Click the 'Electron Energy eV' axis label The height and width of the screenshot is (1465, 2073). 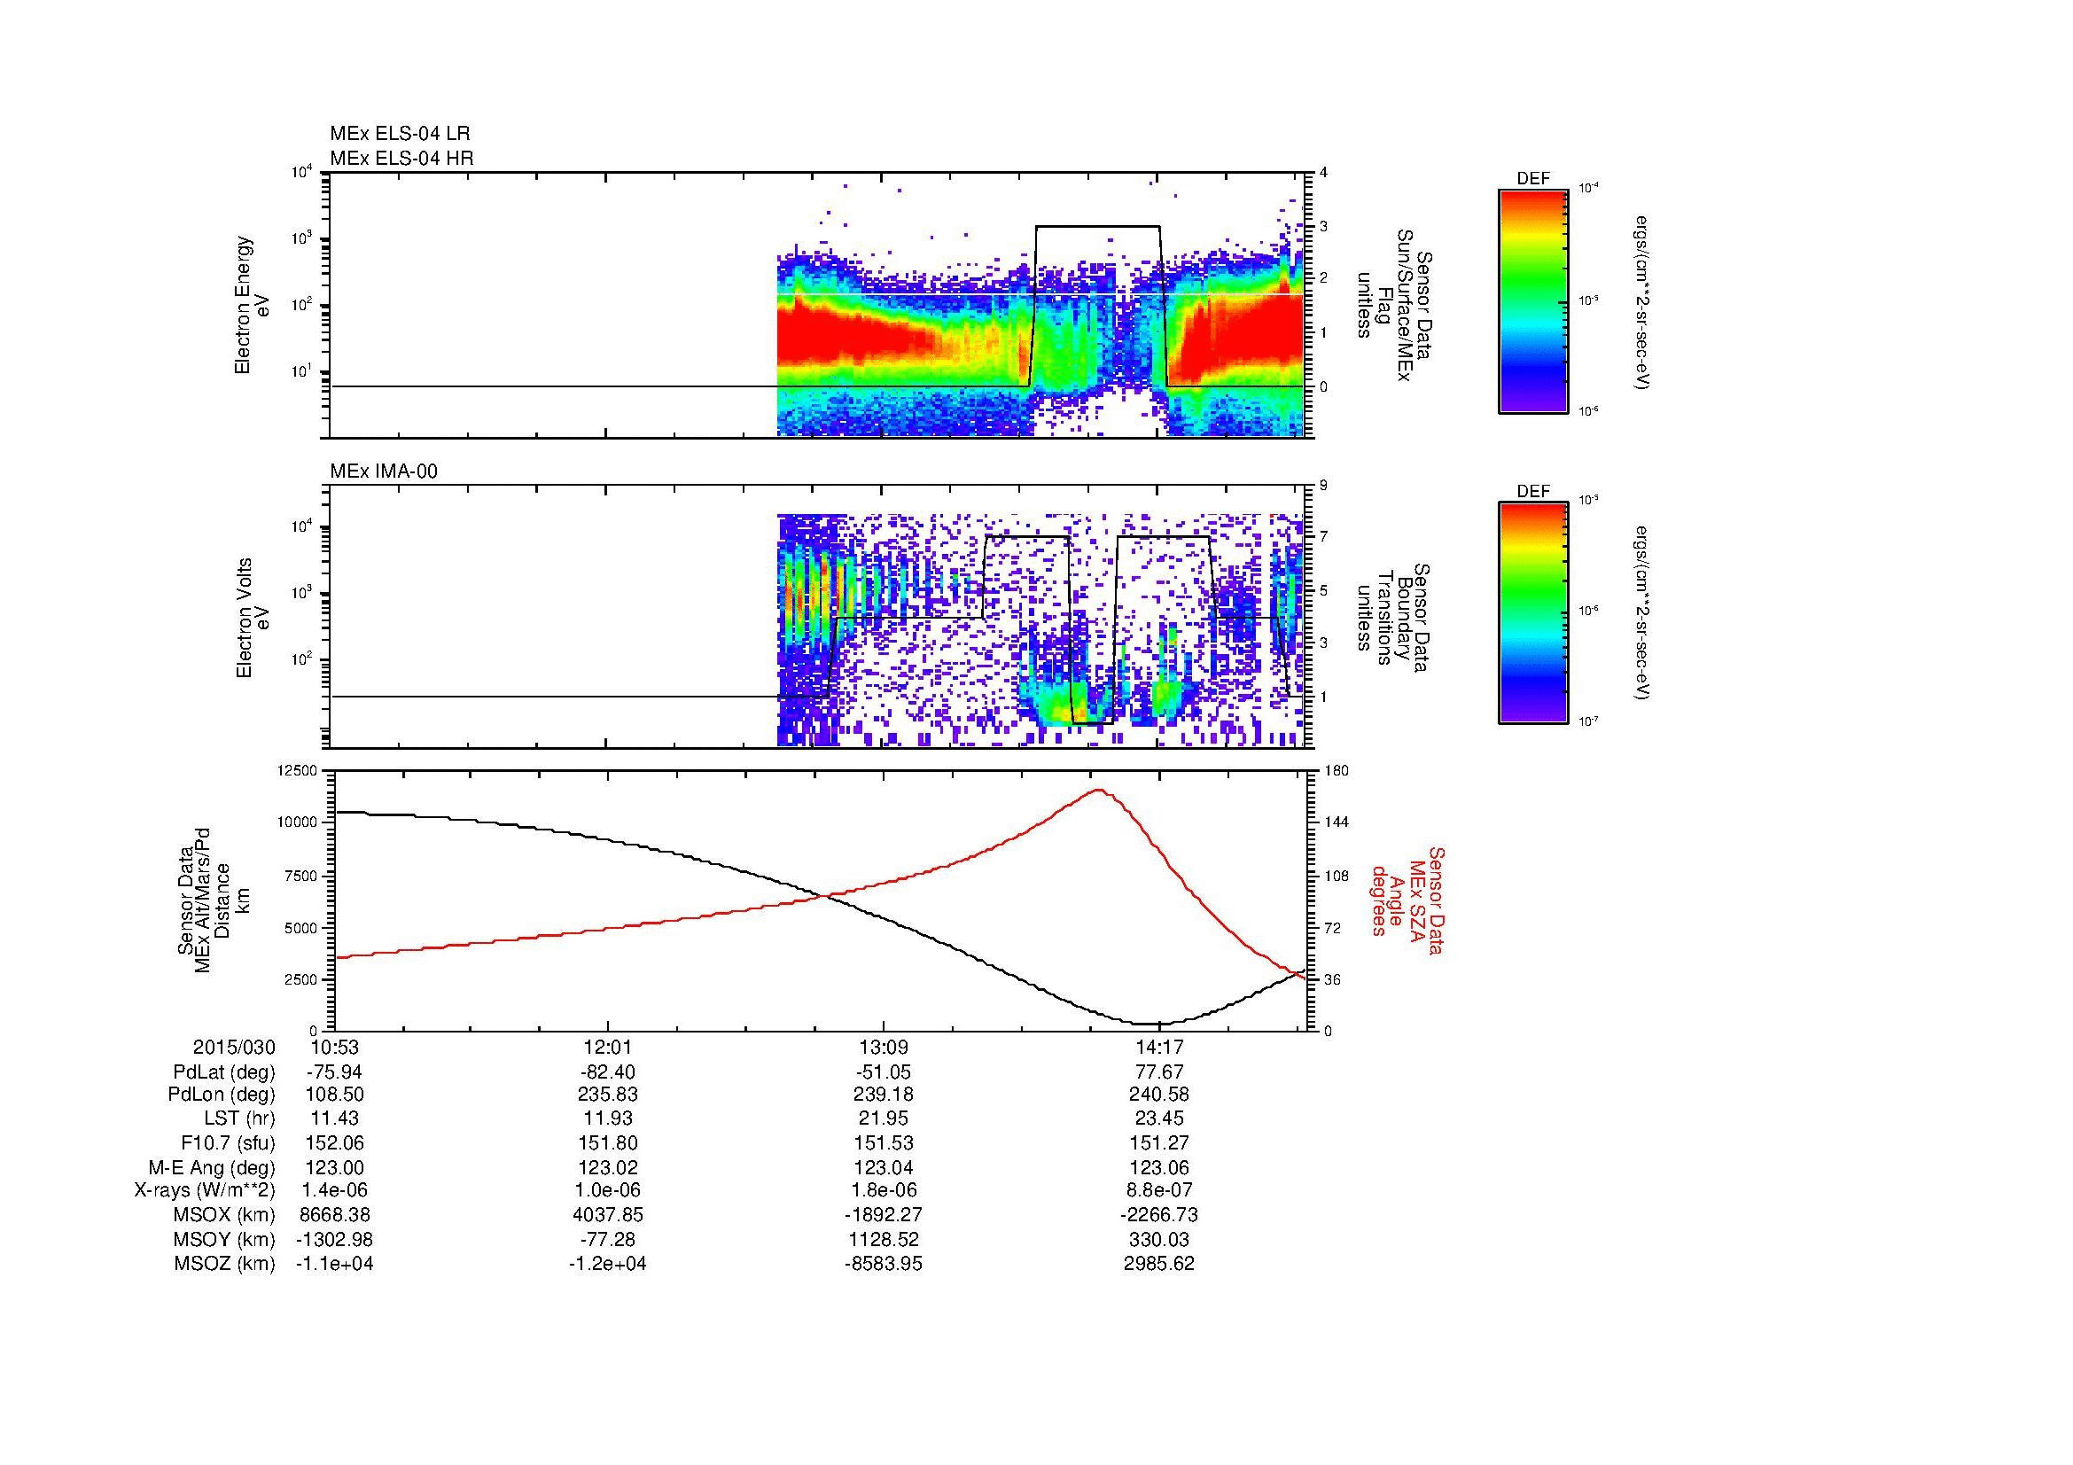click(x=252, y=305)
